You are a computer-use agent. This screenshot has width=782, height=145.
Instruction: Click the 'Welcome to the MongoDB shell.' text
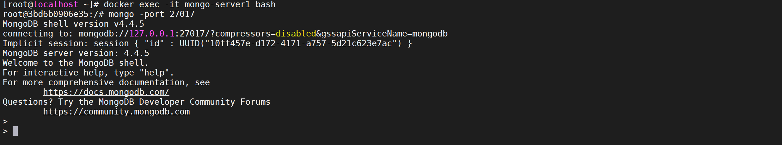(x=76, y=63)
